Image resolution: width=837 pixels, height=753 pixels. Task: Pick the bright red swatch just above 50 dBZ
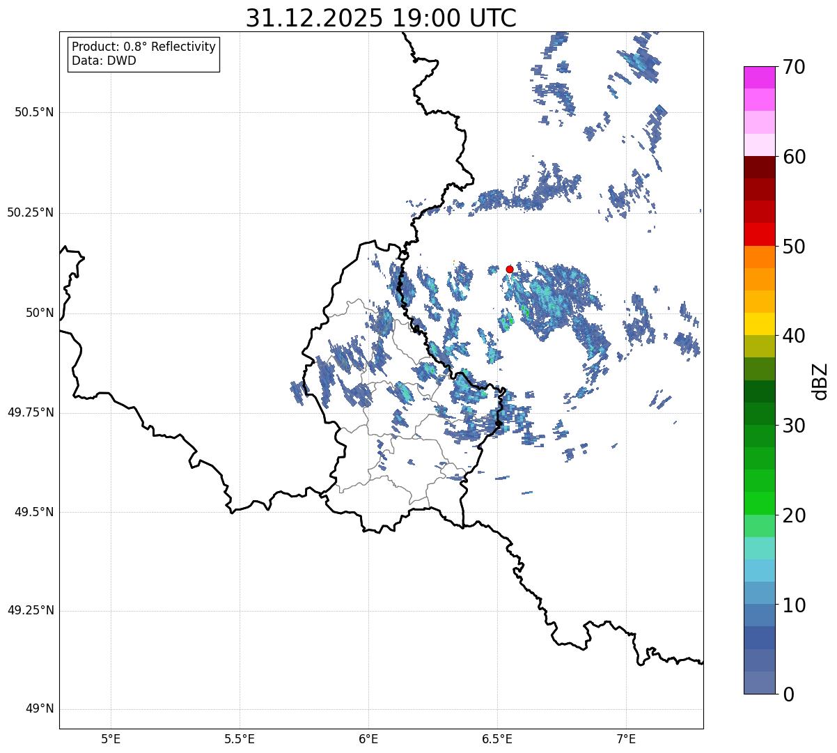pos(760,234)
